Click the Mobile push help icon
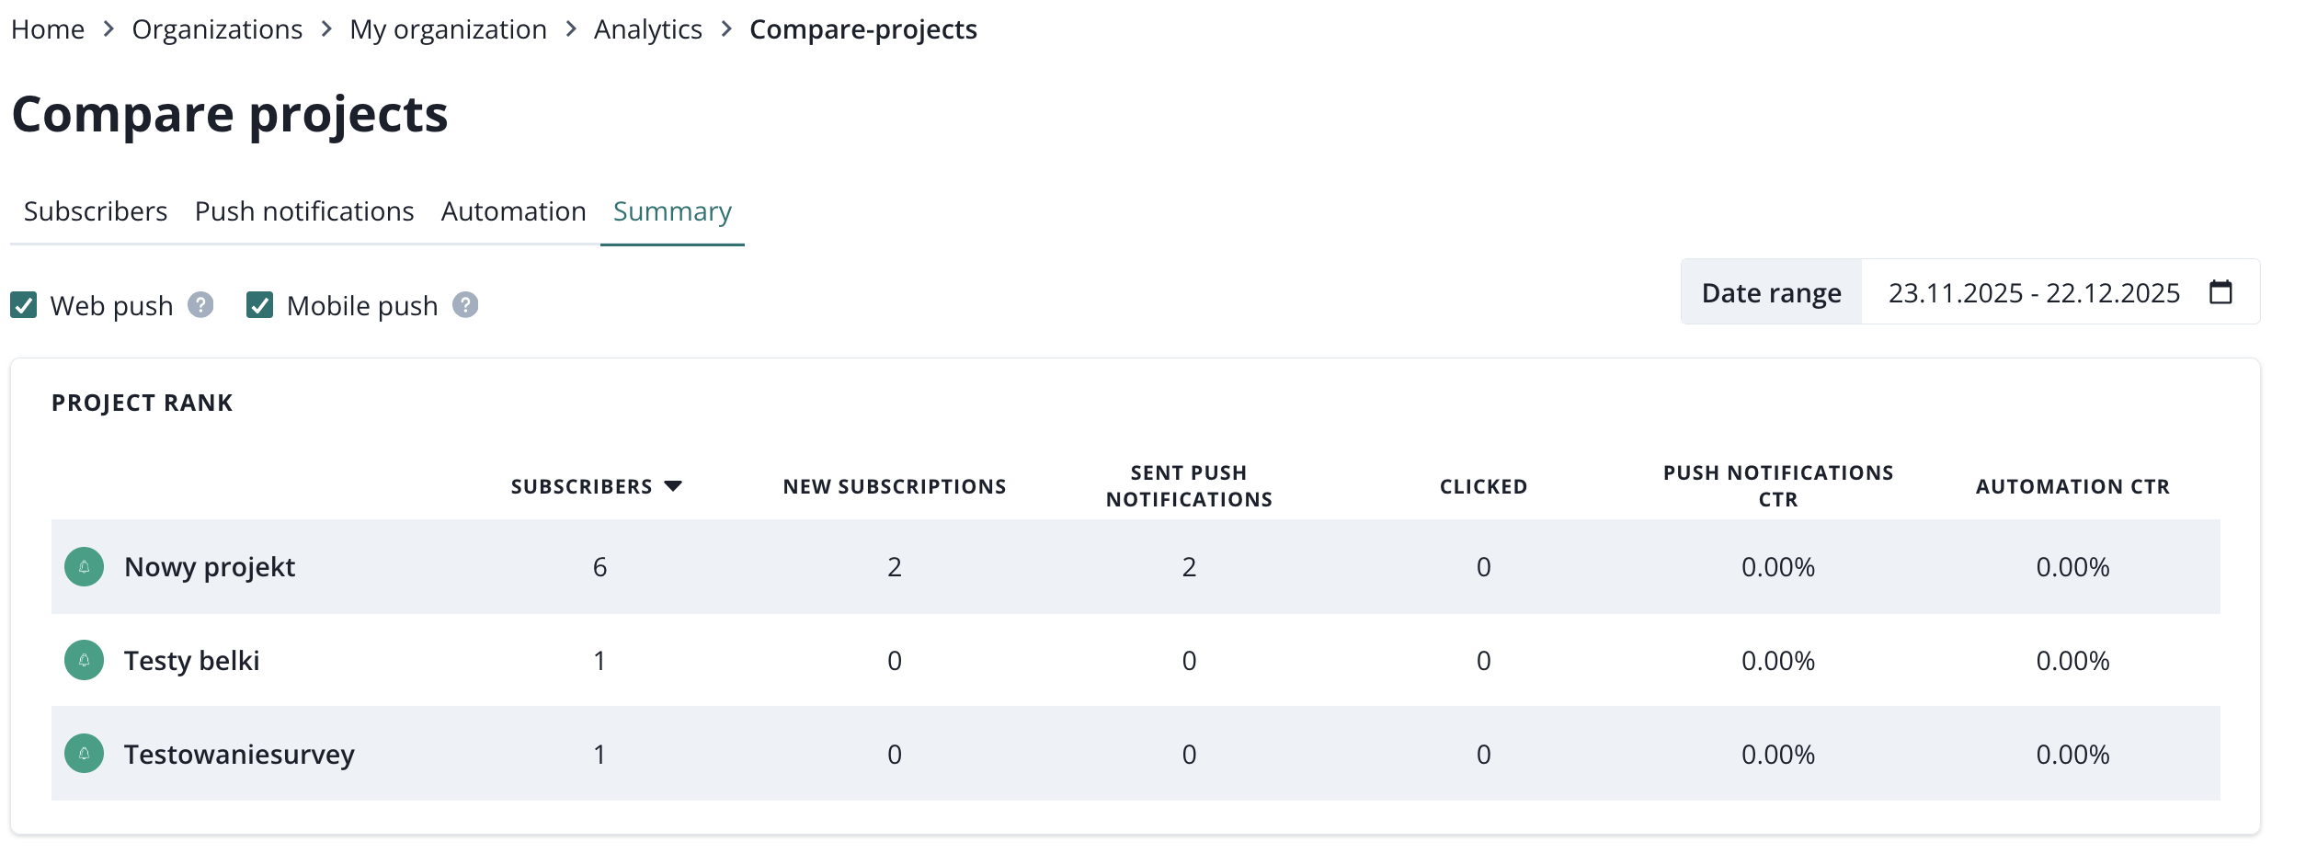 pos(465,305)
